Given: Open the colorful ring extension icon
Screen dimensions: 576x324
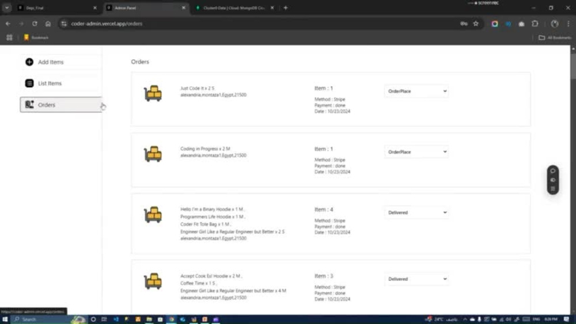Looking at the screenshot, I should click(x=495, y=24).
